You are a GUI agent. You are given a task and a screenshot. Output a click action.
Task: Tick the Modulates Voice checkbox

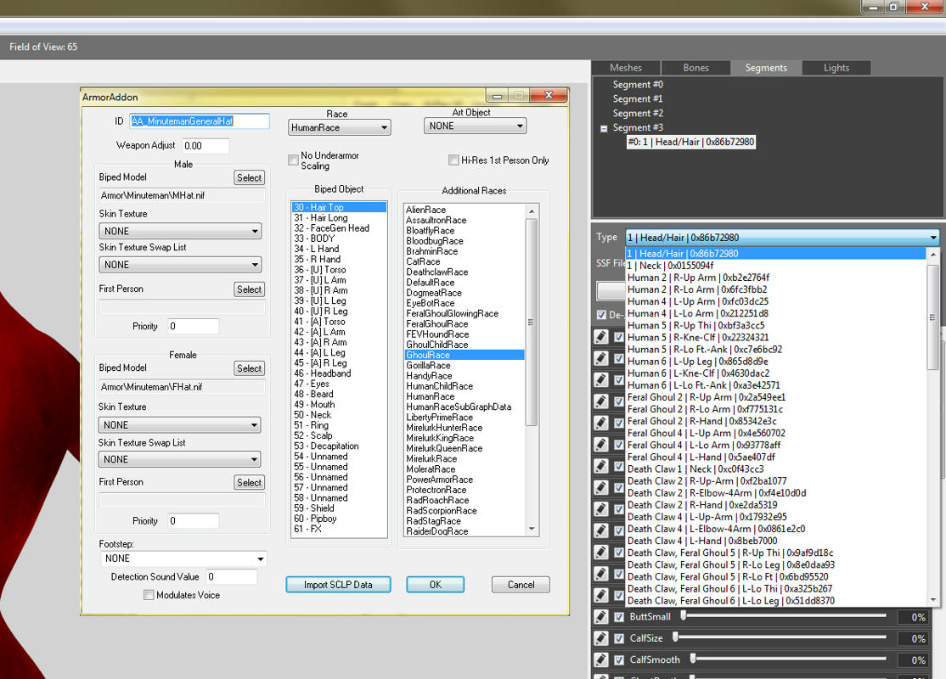(x=149, y=595)
